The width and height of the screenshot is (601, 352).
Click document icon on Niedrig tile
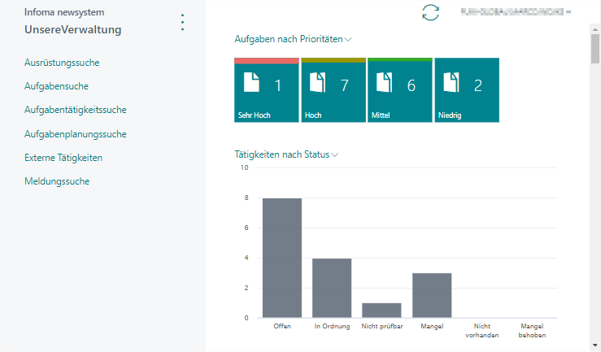(453, 83)
